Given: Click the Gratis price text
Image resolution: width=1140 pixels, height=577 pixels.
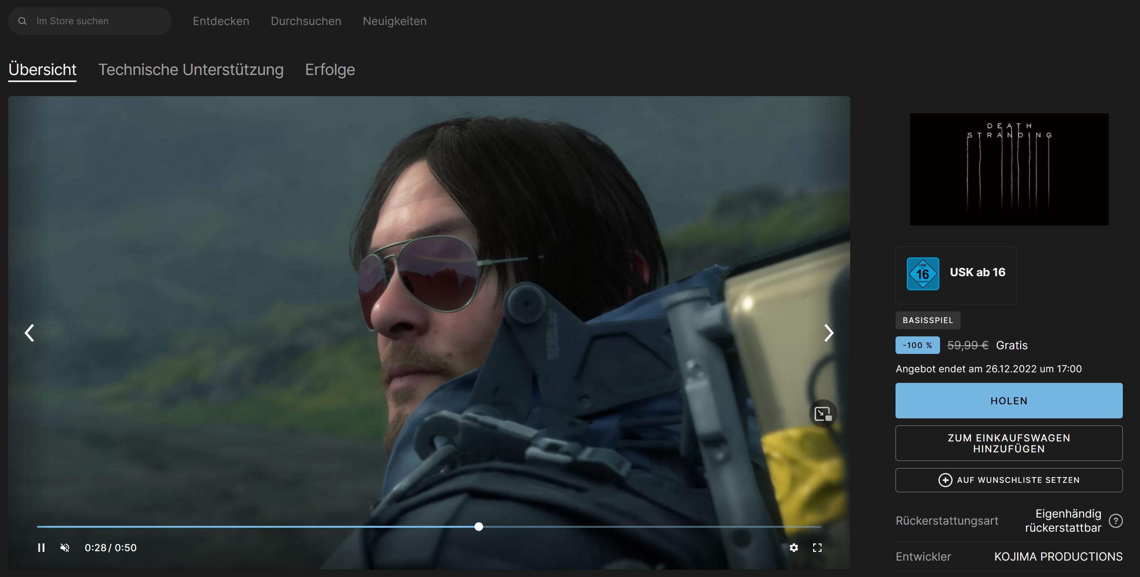Looking at the screenshot, I should pyautogui.click(x=1012, y=345).
